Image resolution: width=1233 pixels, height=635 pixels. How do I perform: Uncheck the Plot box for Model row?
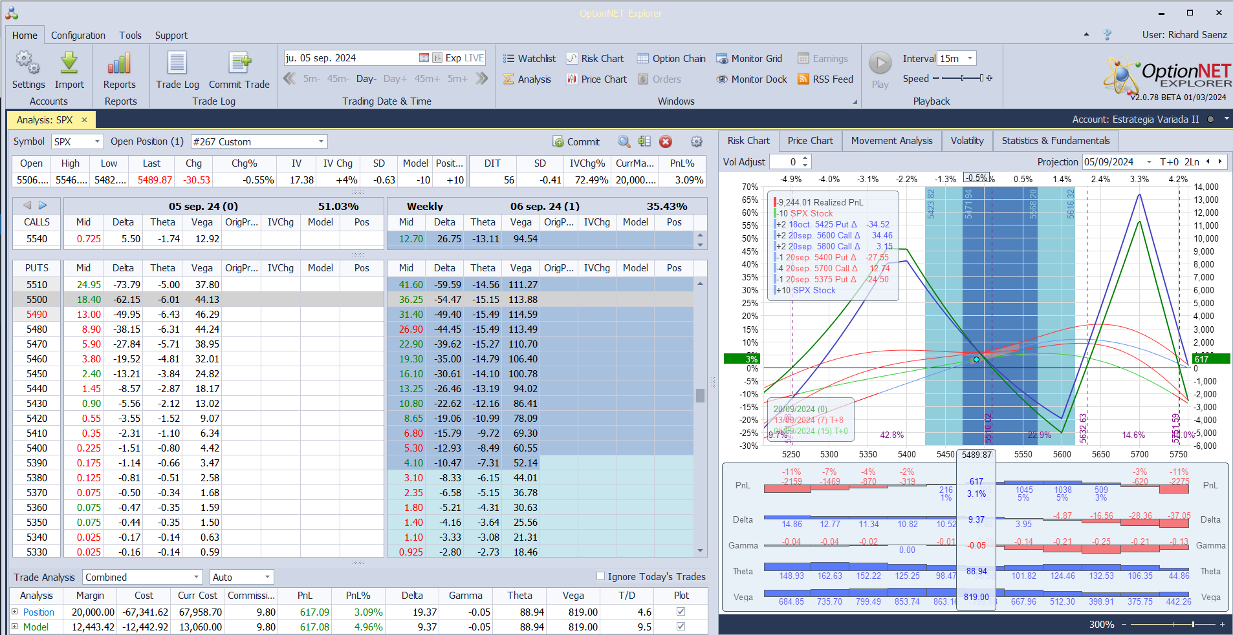(681, 626)
